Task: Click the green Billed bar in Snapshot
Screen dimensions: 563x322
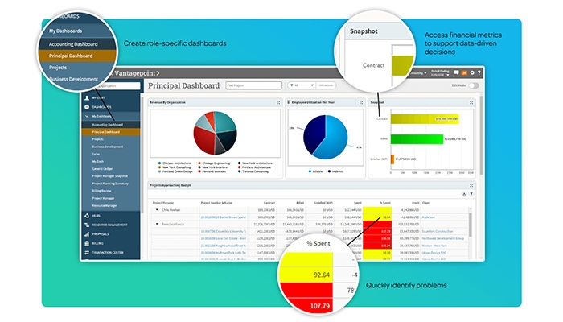Action: pos(417,139)
